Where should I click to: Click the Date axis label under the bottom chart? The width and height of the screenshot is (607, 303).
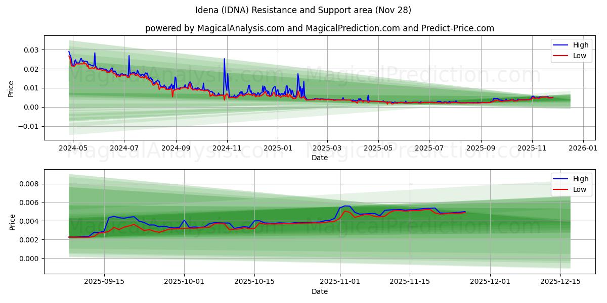320,291
